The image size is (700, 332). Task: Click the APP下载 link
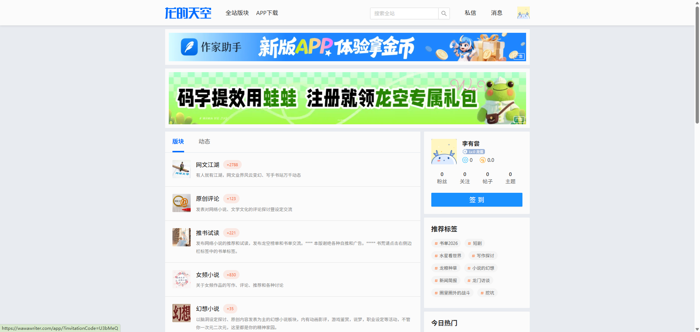tap(267, 13)
